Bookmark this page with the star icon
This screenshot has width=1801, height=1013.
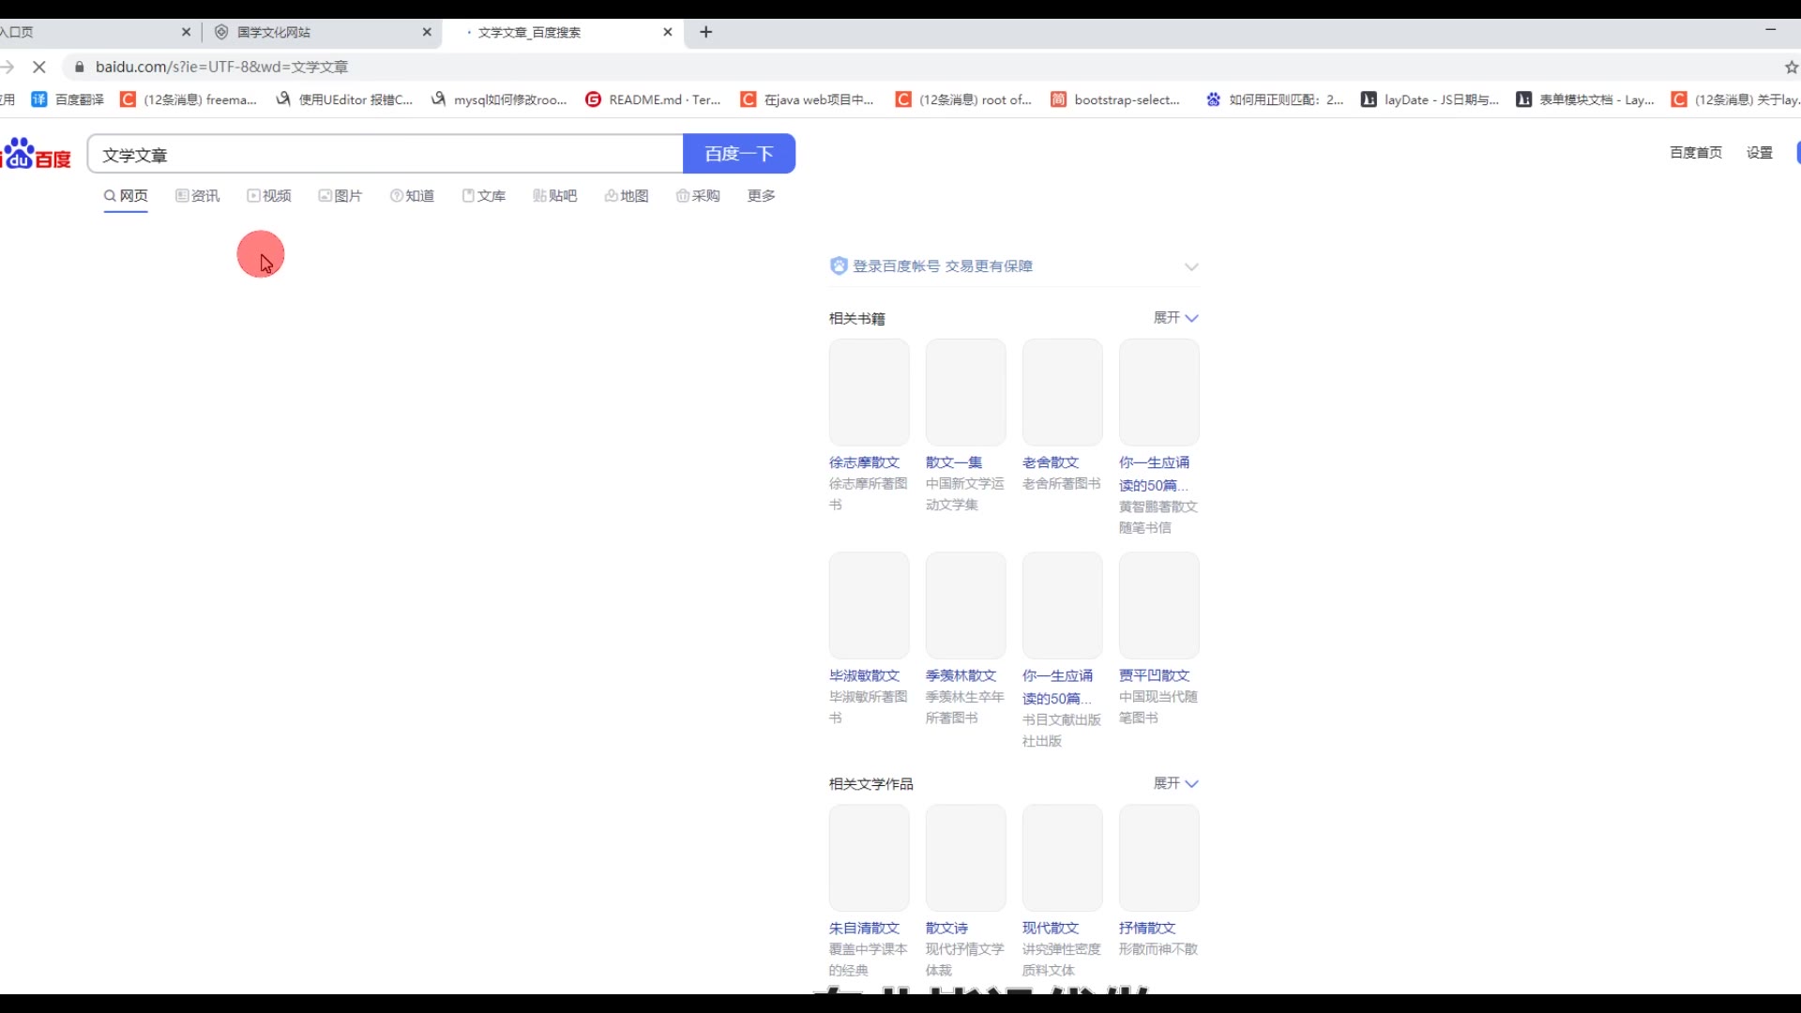coord(1791,67)
